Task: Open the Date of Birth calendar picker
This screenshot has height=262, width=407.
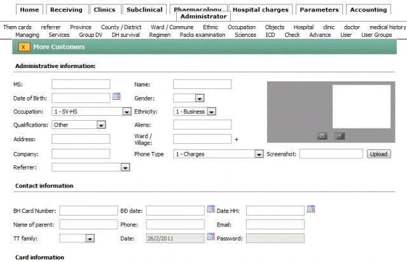Action: coord(116,97)
